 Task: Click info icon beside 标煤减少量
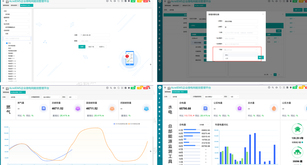point(302,142)
